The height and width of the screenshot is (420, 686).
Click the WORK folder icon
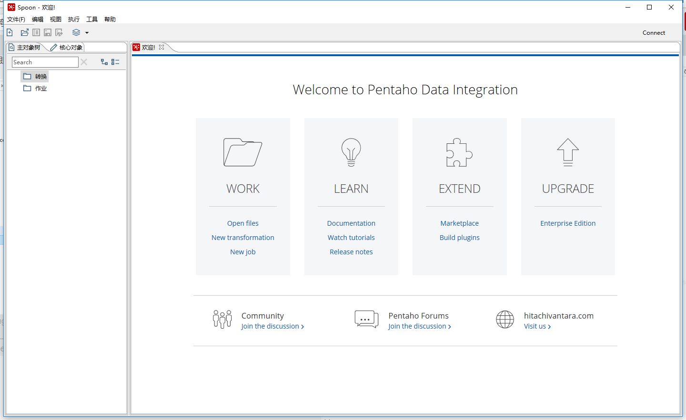tap(243, 152)
